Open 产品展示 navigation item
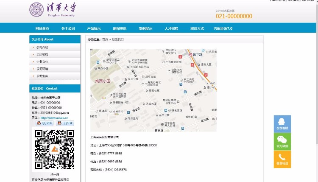318x182 pixels. (x=94, y=28)
